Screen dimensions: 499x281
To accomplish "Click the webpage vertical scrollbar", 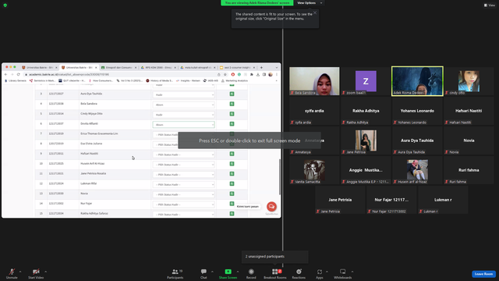I will (x=280, y=177).
